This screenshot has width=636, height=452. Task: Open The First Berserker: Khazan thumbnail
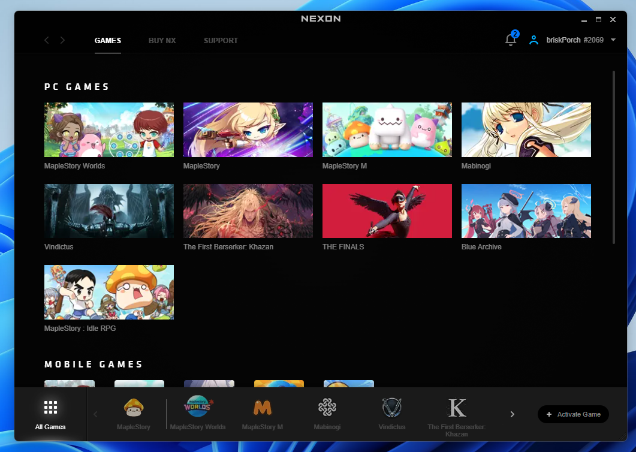click(x=248, y=211)
